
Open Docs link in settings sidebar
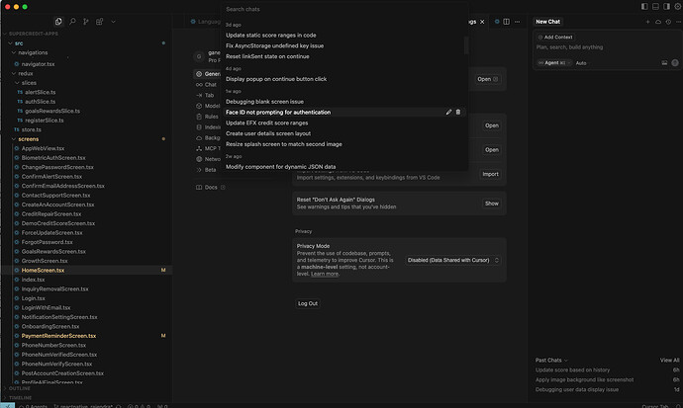pyautogui.click(x=211, y=188)
